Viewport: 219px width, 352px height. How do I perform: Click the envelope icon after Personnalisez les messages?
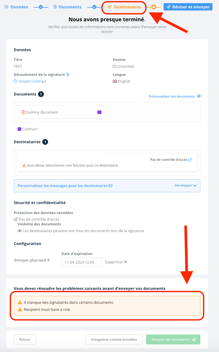click(111, 186)
